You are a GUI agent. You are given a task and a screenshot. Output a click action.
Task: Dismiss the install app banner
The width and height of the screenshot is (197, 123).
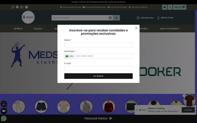(x=137, y=110)
